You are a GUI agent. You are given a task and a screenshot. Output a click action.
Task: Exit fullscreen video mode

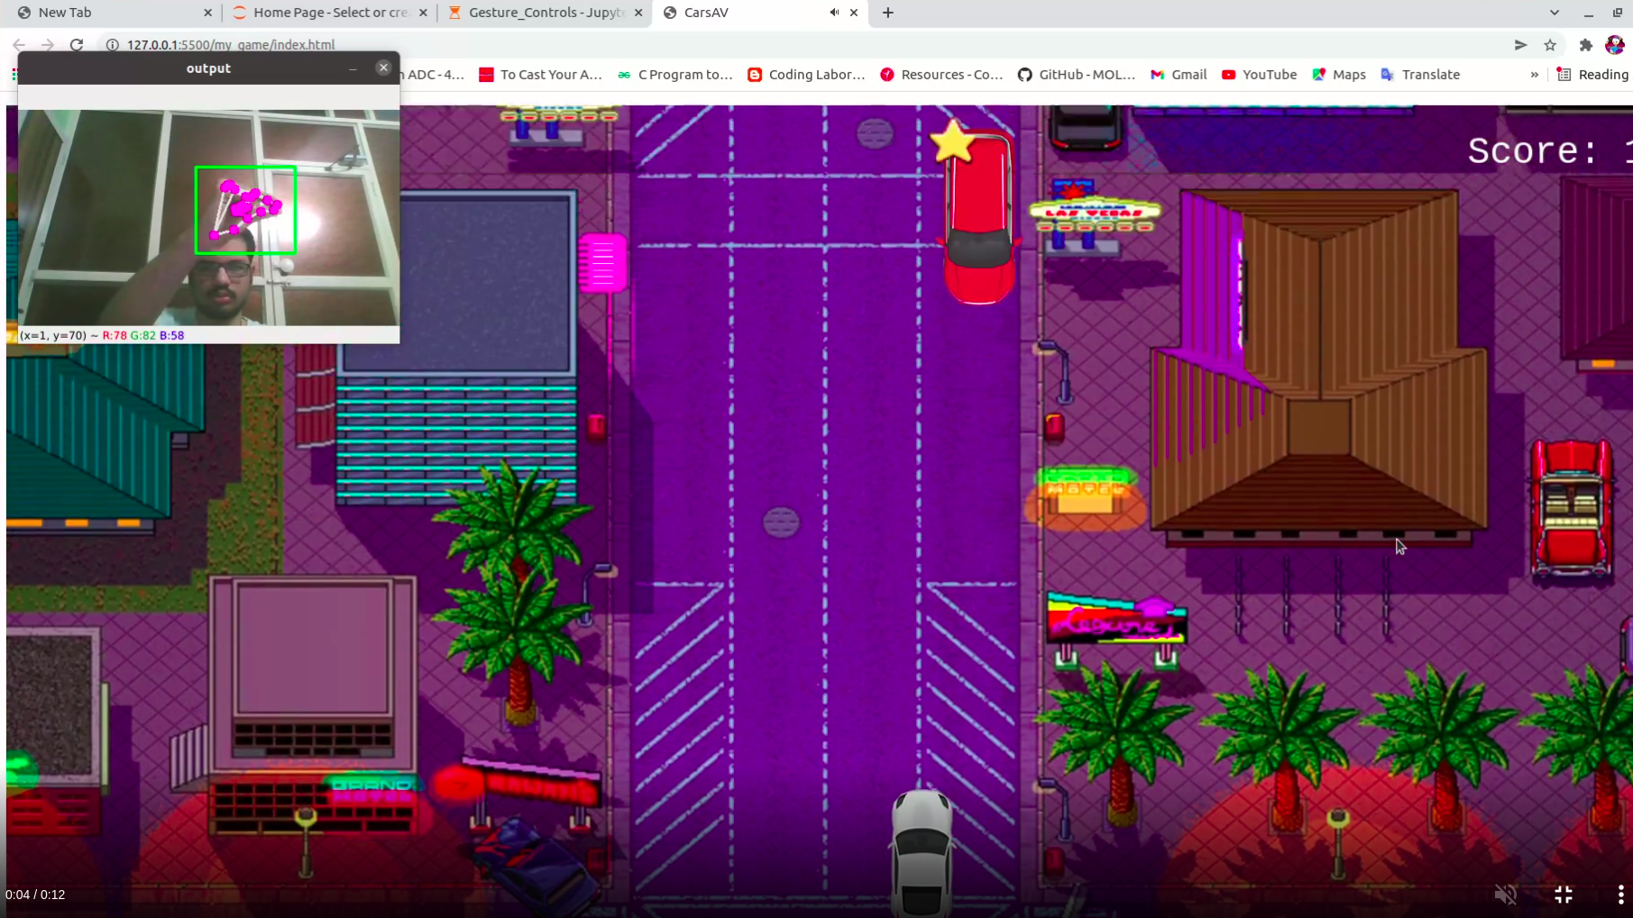[x=1564, y=894]
